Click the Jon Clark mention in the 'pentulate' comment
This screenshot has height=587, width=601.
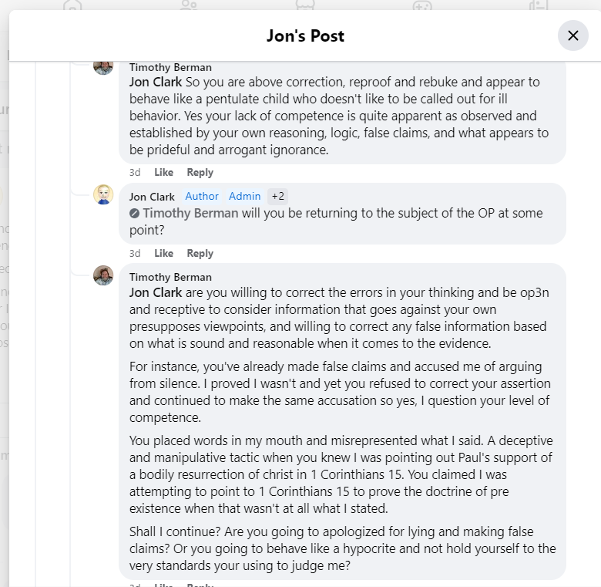[x=156, y=82]
